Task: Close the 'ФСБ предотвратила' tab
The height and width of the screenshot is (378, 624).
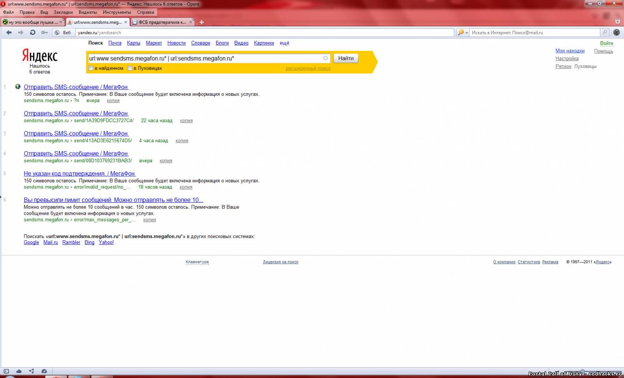Action: 191,22
